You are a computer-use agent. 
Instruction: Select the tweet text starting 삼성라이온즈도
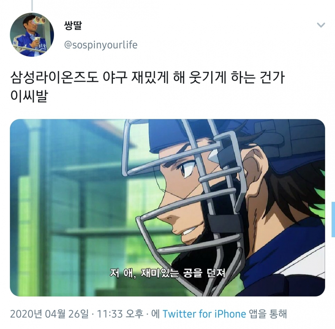[148, 77]
